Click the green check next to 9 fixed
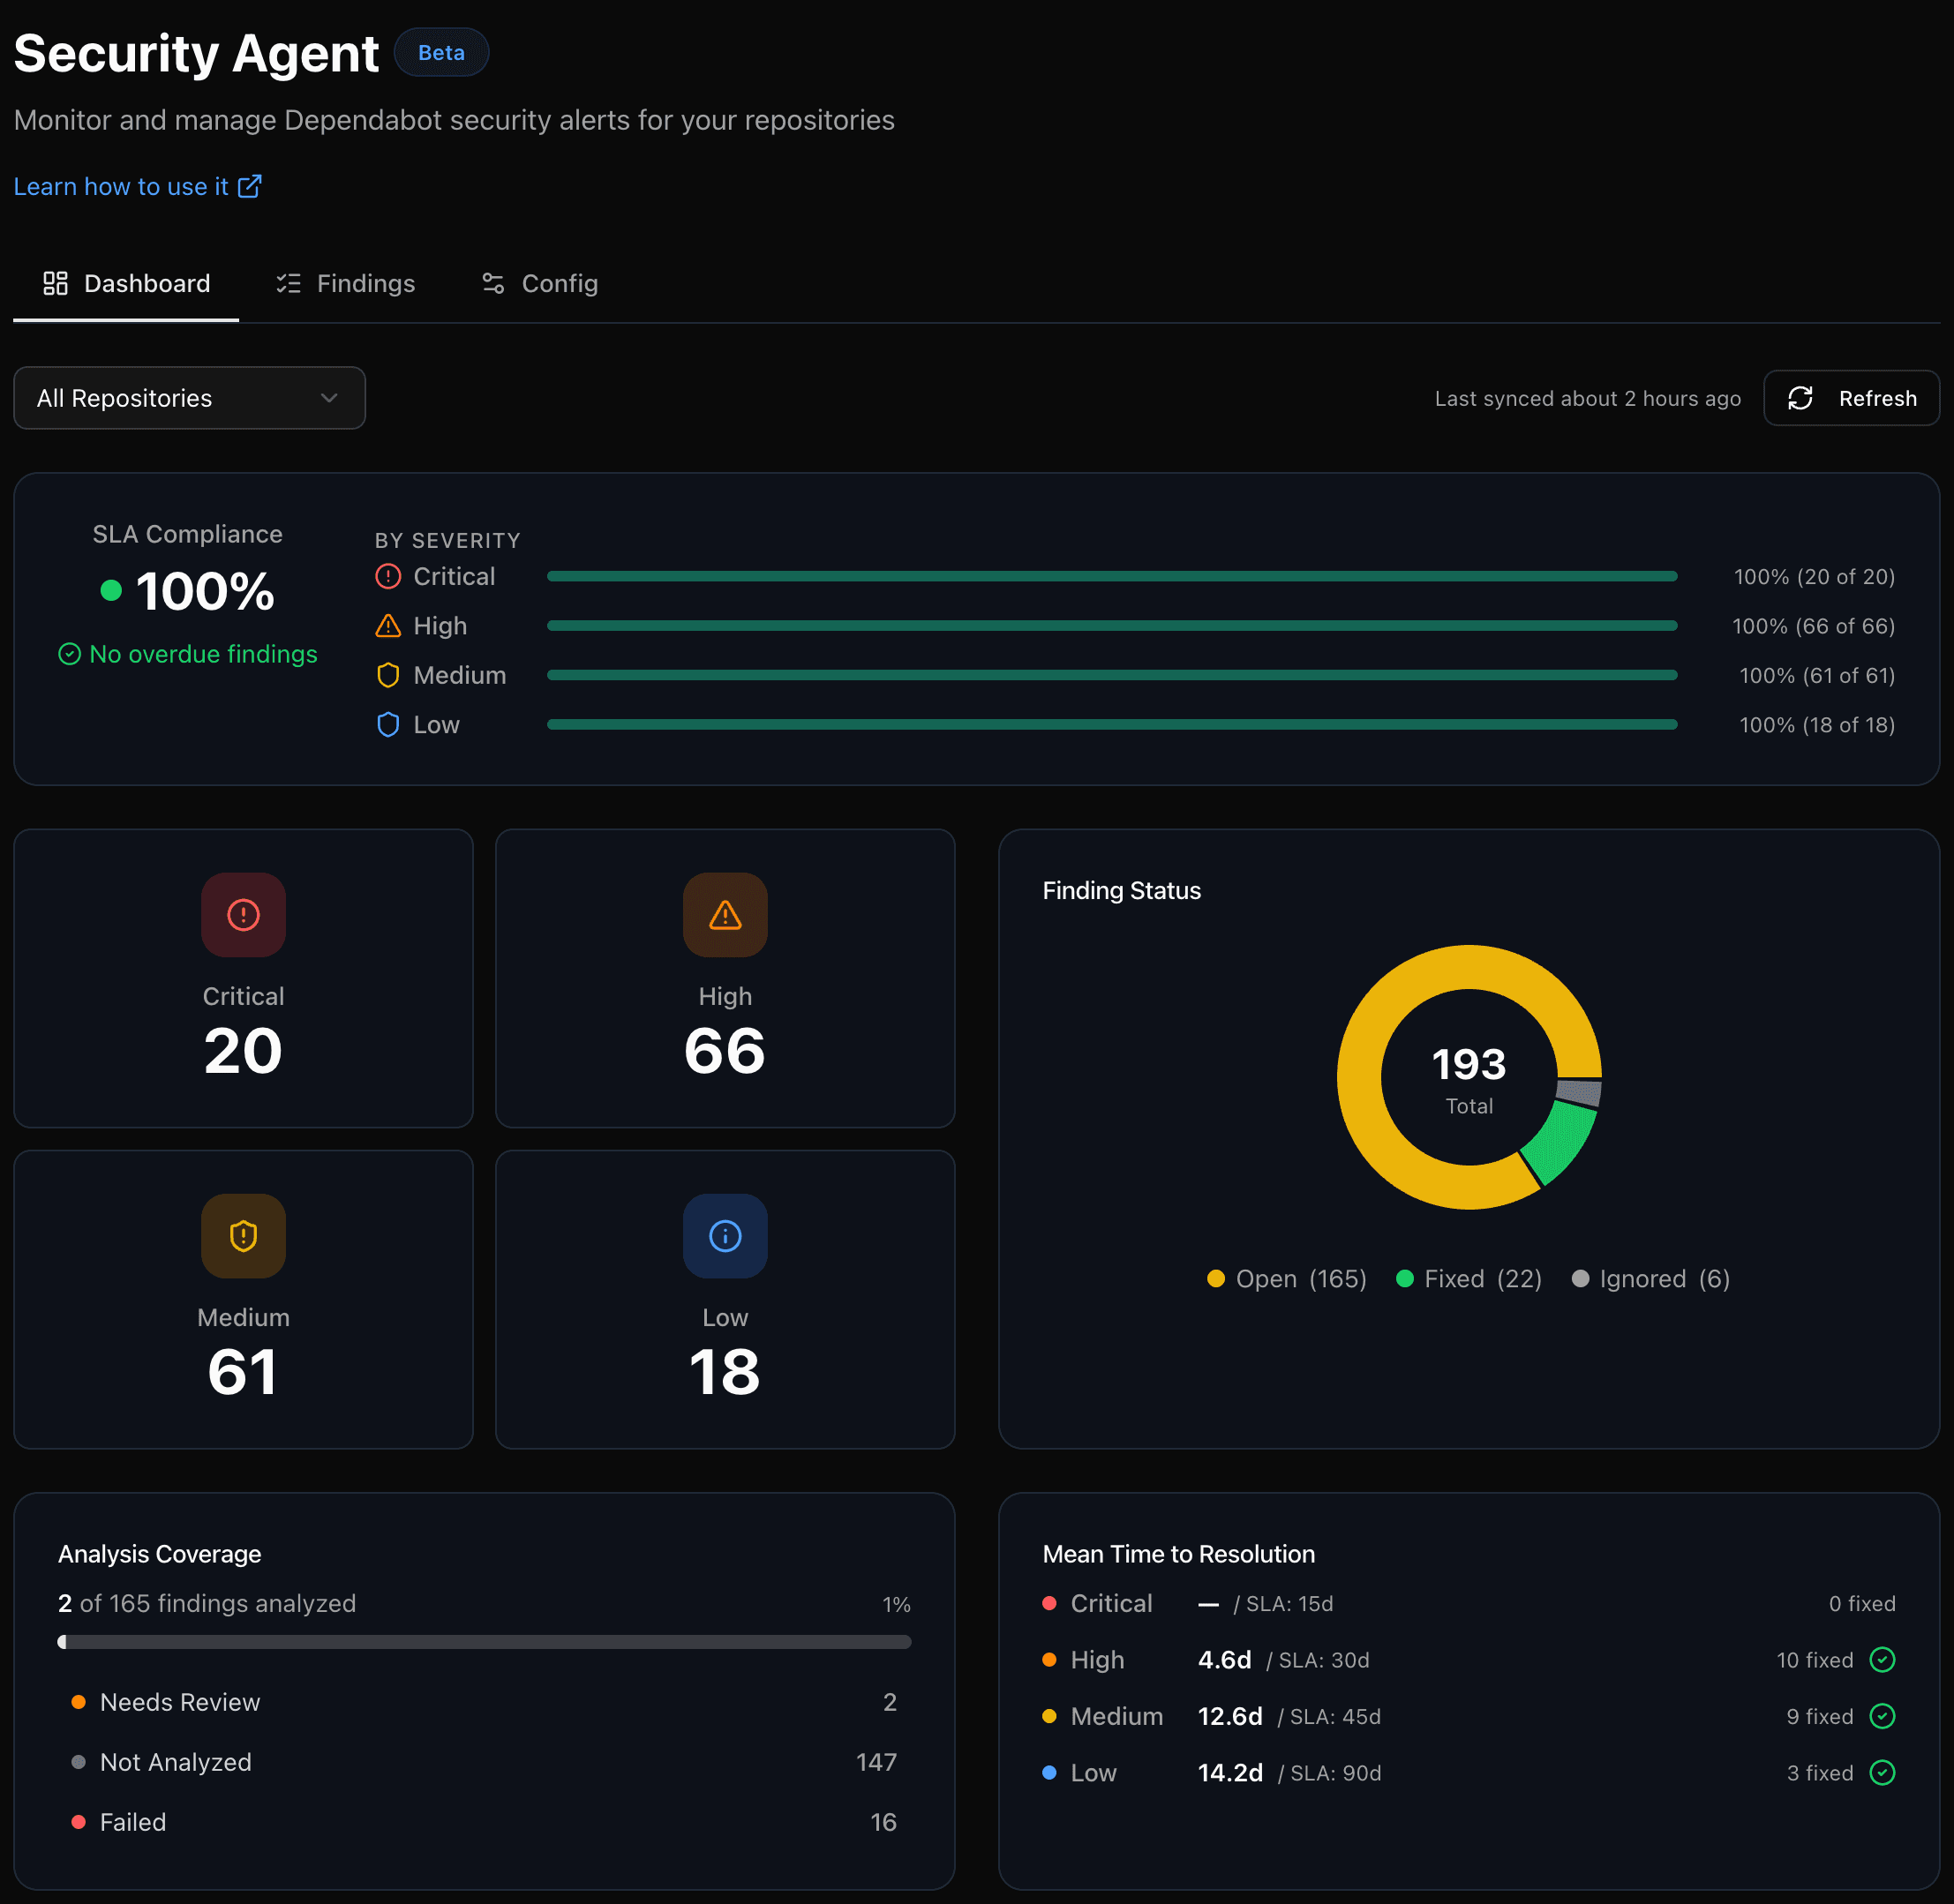 coord(1882,1716)
